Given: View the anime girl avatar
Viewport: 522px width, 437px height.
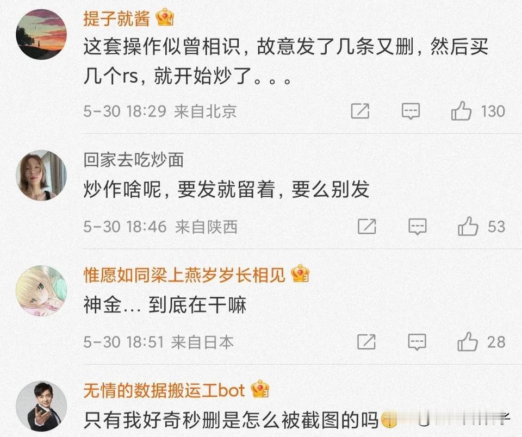Looking at the screenshot, I should point(41,291).
